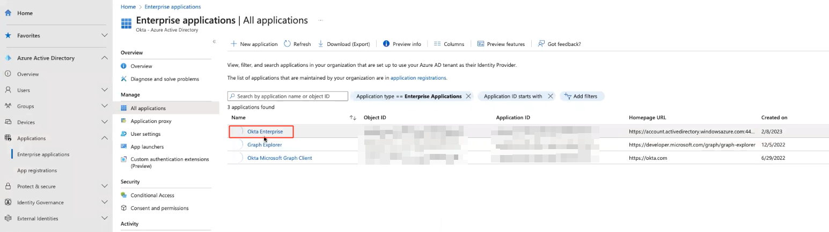Click the Groups icon in sidebar
The width and height of the screenshot is (829, 232).
click(x=8, y=106)
